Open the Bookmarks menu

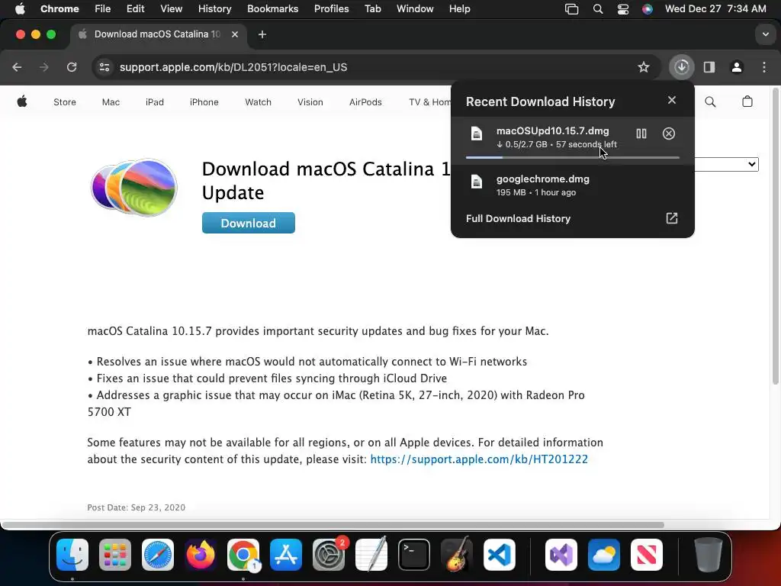point(272,9)
